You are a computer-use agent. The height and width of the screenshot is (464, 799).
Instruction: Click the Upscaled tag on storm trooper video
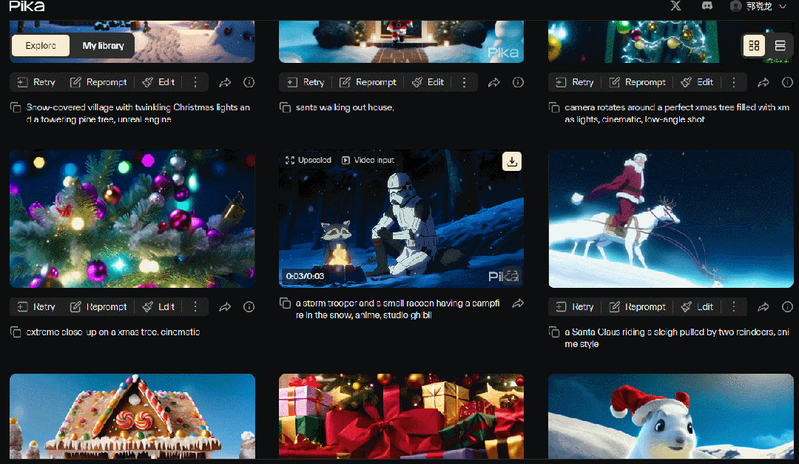click(309, 160)
